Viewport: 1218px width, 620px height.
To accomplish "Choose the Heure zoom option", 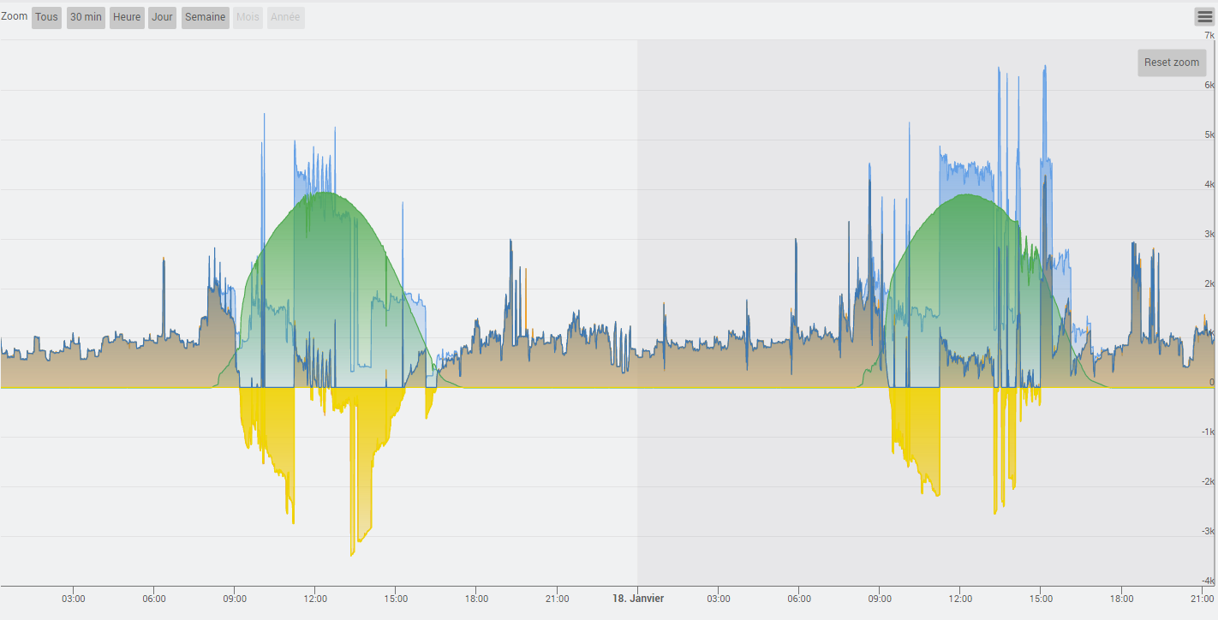I will pyautogui.click(x=126, y=17).
